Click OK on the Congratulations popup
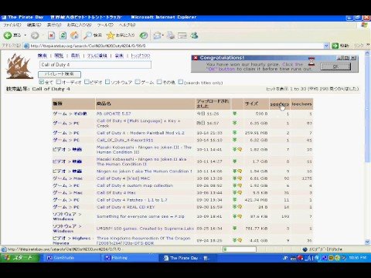Viewport: 371px width, 278px height. (x=335, y=66)
